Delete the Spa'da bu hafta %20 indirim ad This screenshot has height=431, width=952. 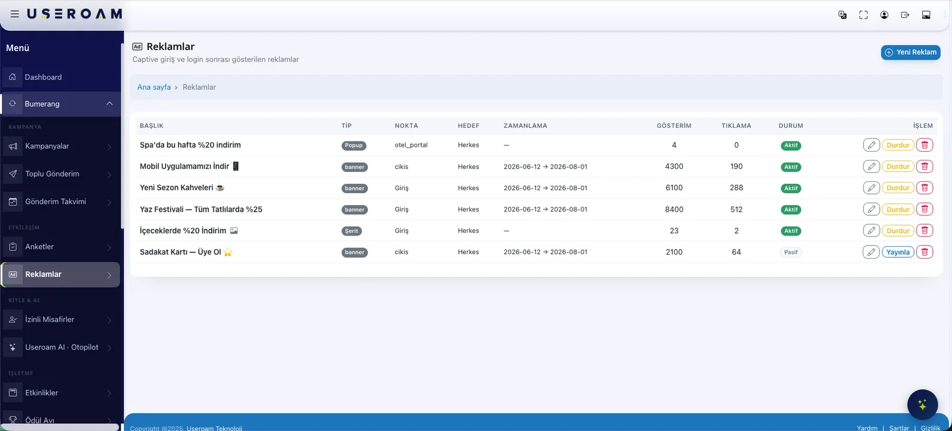point(925,145)
